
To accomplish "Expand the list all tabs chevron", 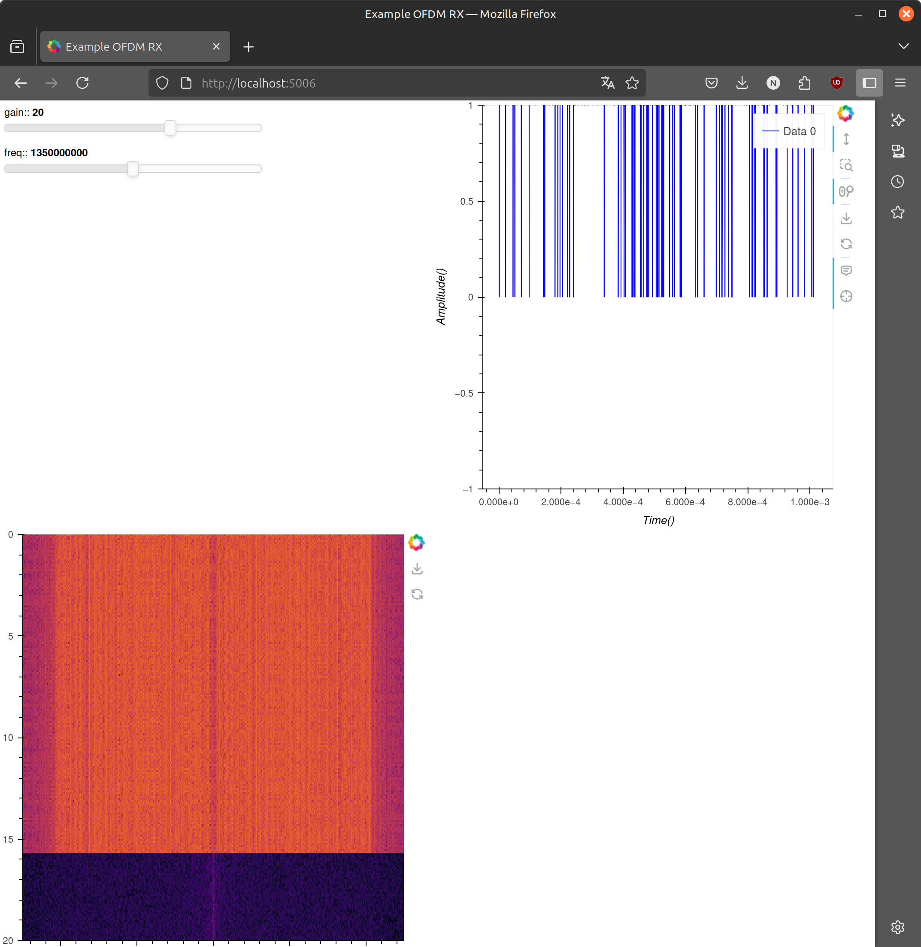I will tap(903, 46).
